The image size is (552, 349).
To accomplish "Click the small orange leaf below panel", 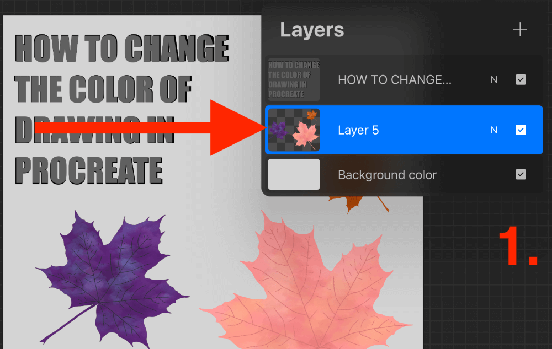I will click(x=355, y=203).
